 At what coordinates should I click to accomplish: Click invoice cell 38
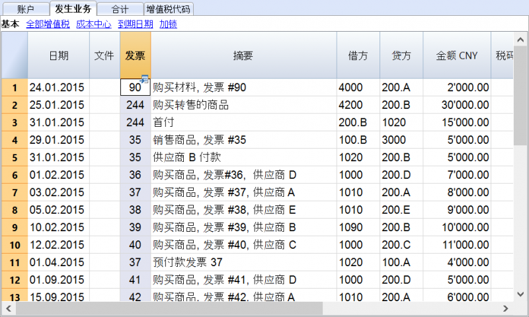tap(136, 210)
